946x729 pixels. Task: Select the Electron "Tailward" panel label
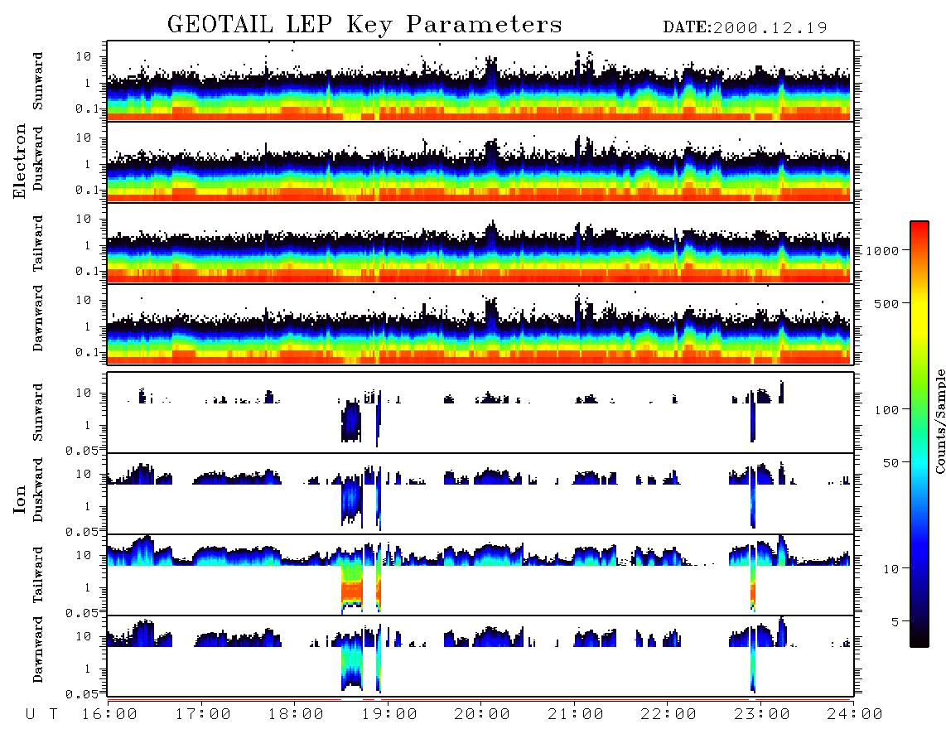[38, 244]
